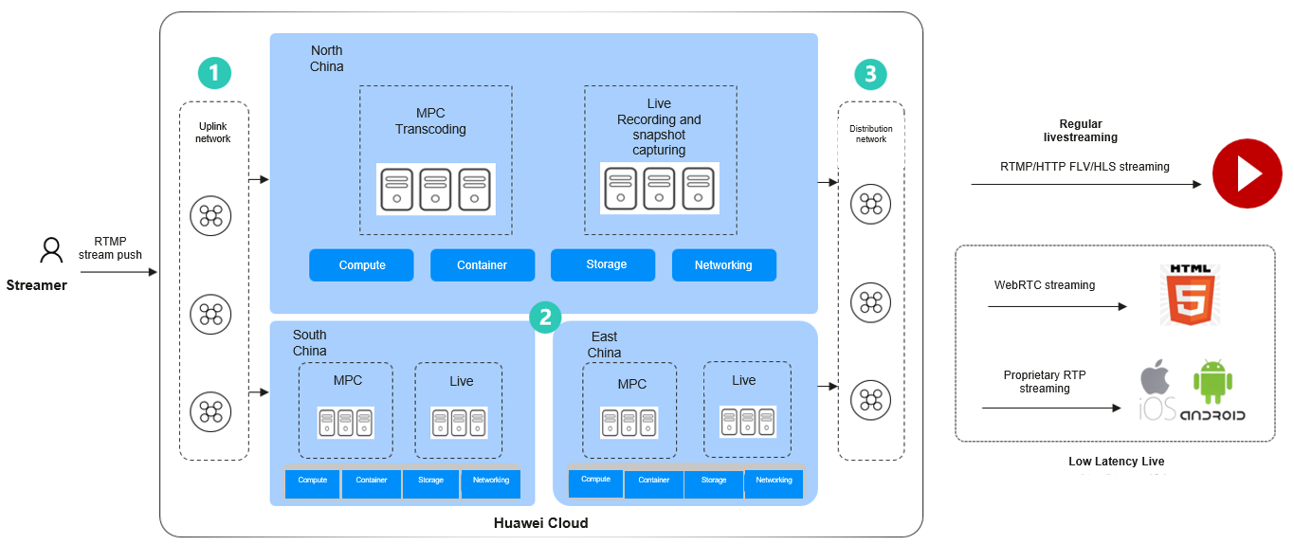Screen dimensions: 1294x545
Task: Click the Networking box in South China
Action: coord(491,483)
